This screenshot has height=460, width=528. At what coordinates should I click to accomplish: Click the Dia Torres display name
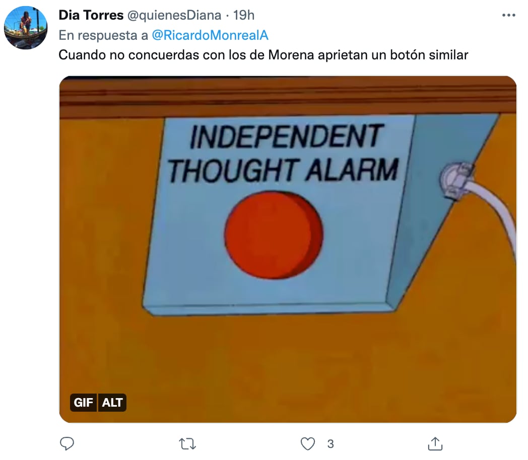(91, 15)
